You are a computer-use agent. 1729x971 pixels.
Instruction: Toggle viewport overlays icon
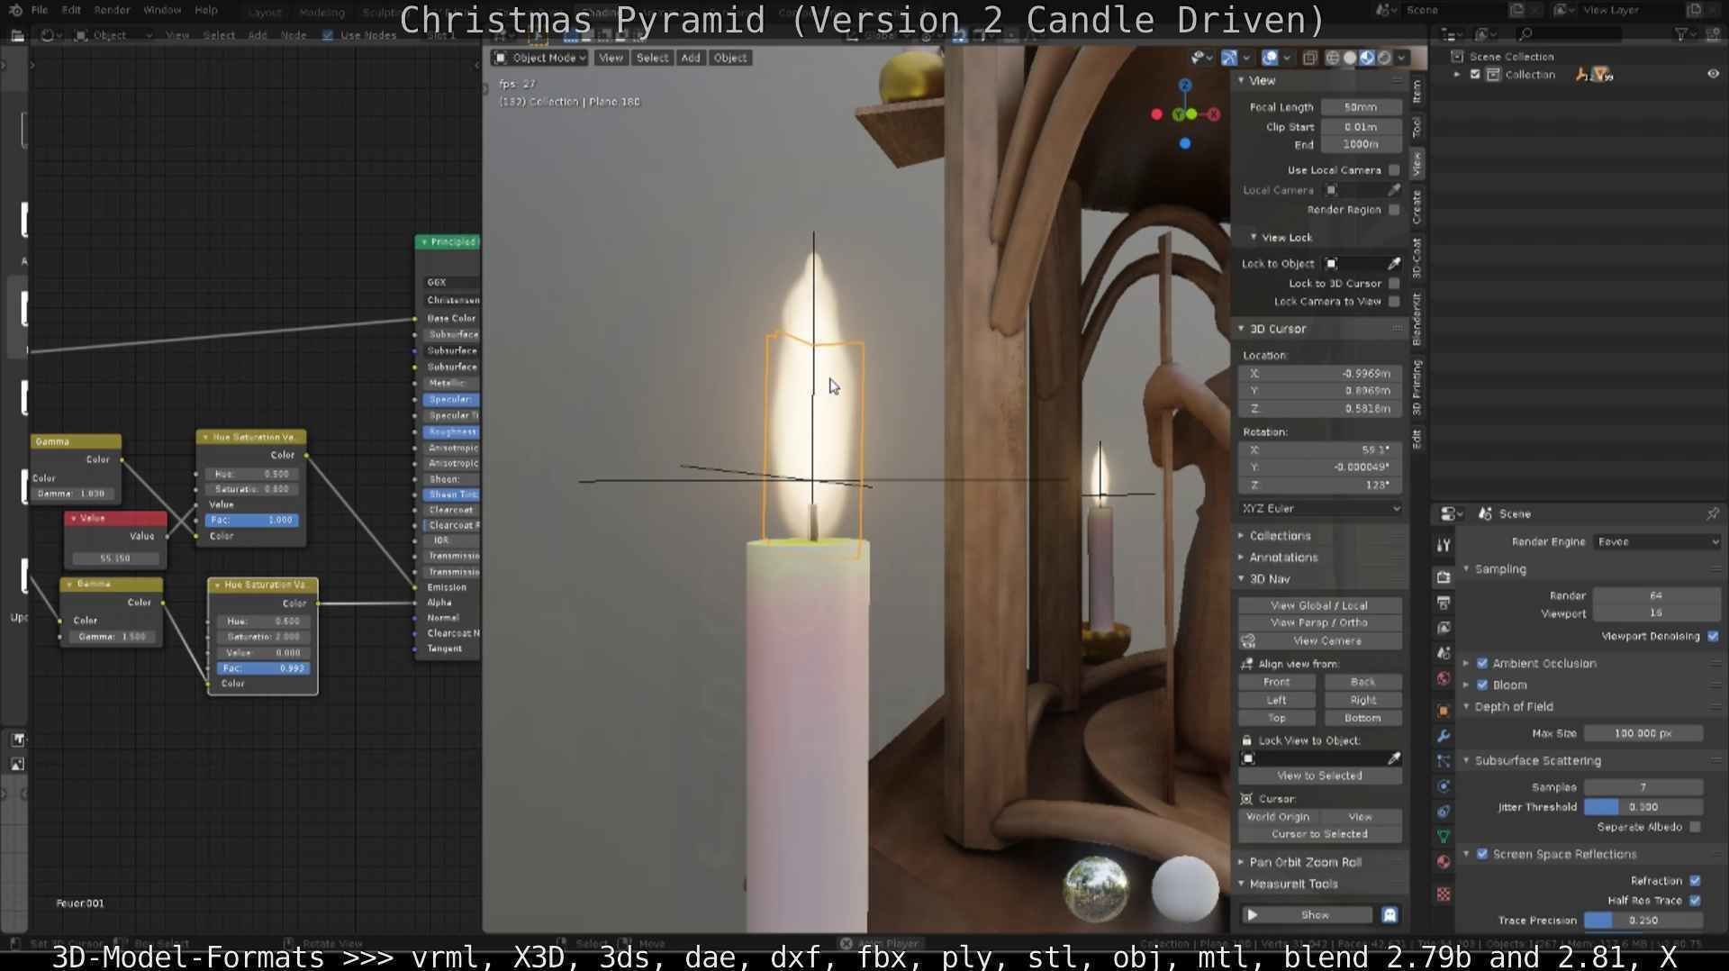point(1270,58)
